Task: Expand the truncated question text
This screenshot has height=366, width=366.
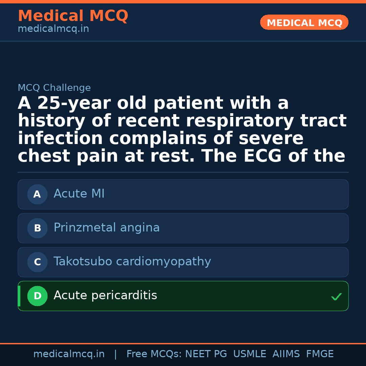Action: point(182,129)
